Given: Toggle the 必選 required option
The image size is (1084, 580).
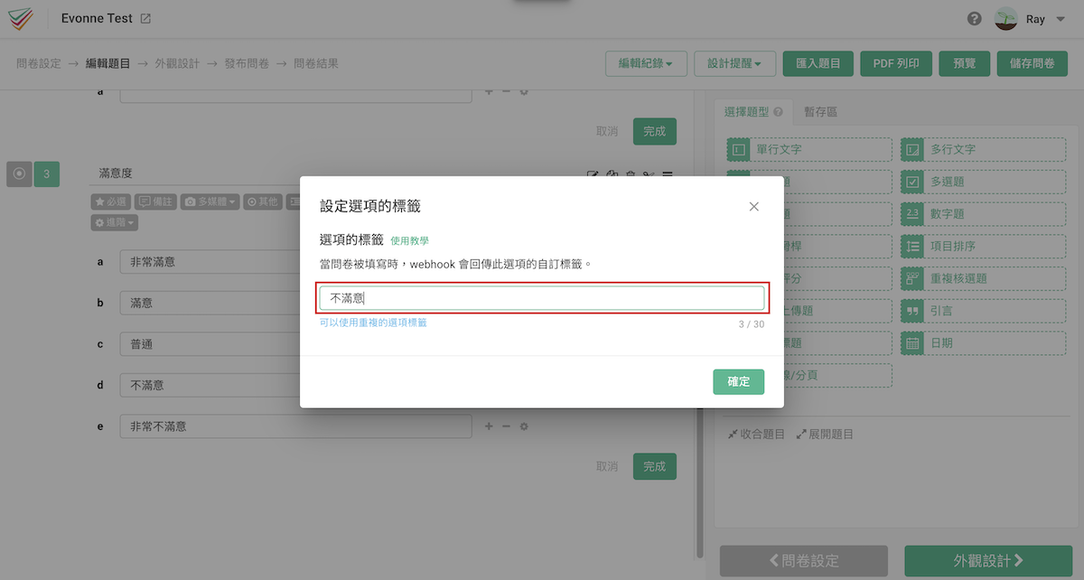Looking at the screenshot, I should (x=111, y=201).
